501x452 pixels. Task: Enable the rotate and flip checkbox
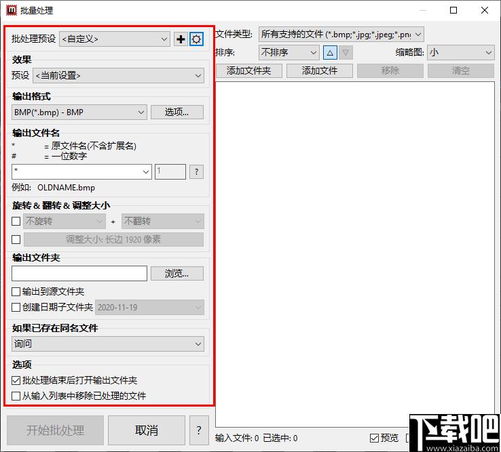tap(16, 221)
